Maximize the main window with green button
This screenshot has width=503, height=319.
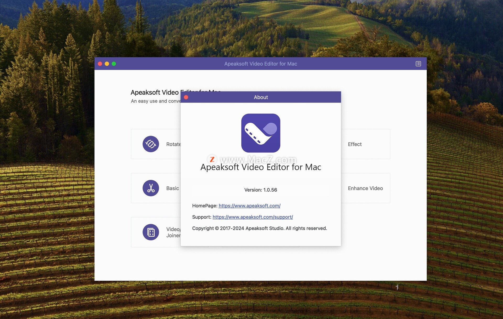114,64
